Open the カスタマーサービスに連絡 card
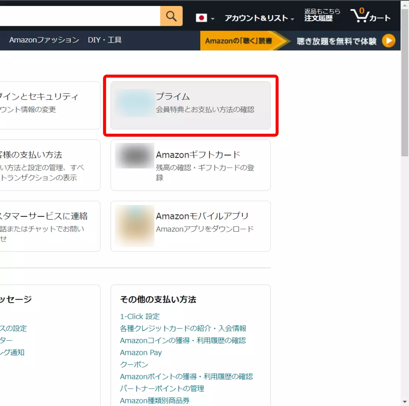 [50, 226]
